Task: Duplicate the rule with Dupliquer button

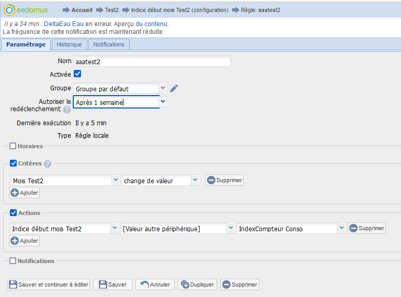Action: coord(198,284)
